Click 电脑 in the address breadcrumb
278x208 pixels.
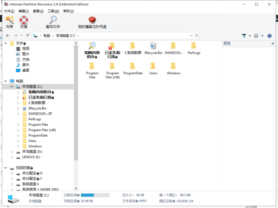[47, 36]
